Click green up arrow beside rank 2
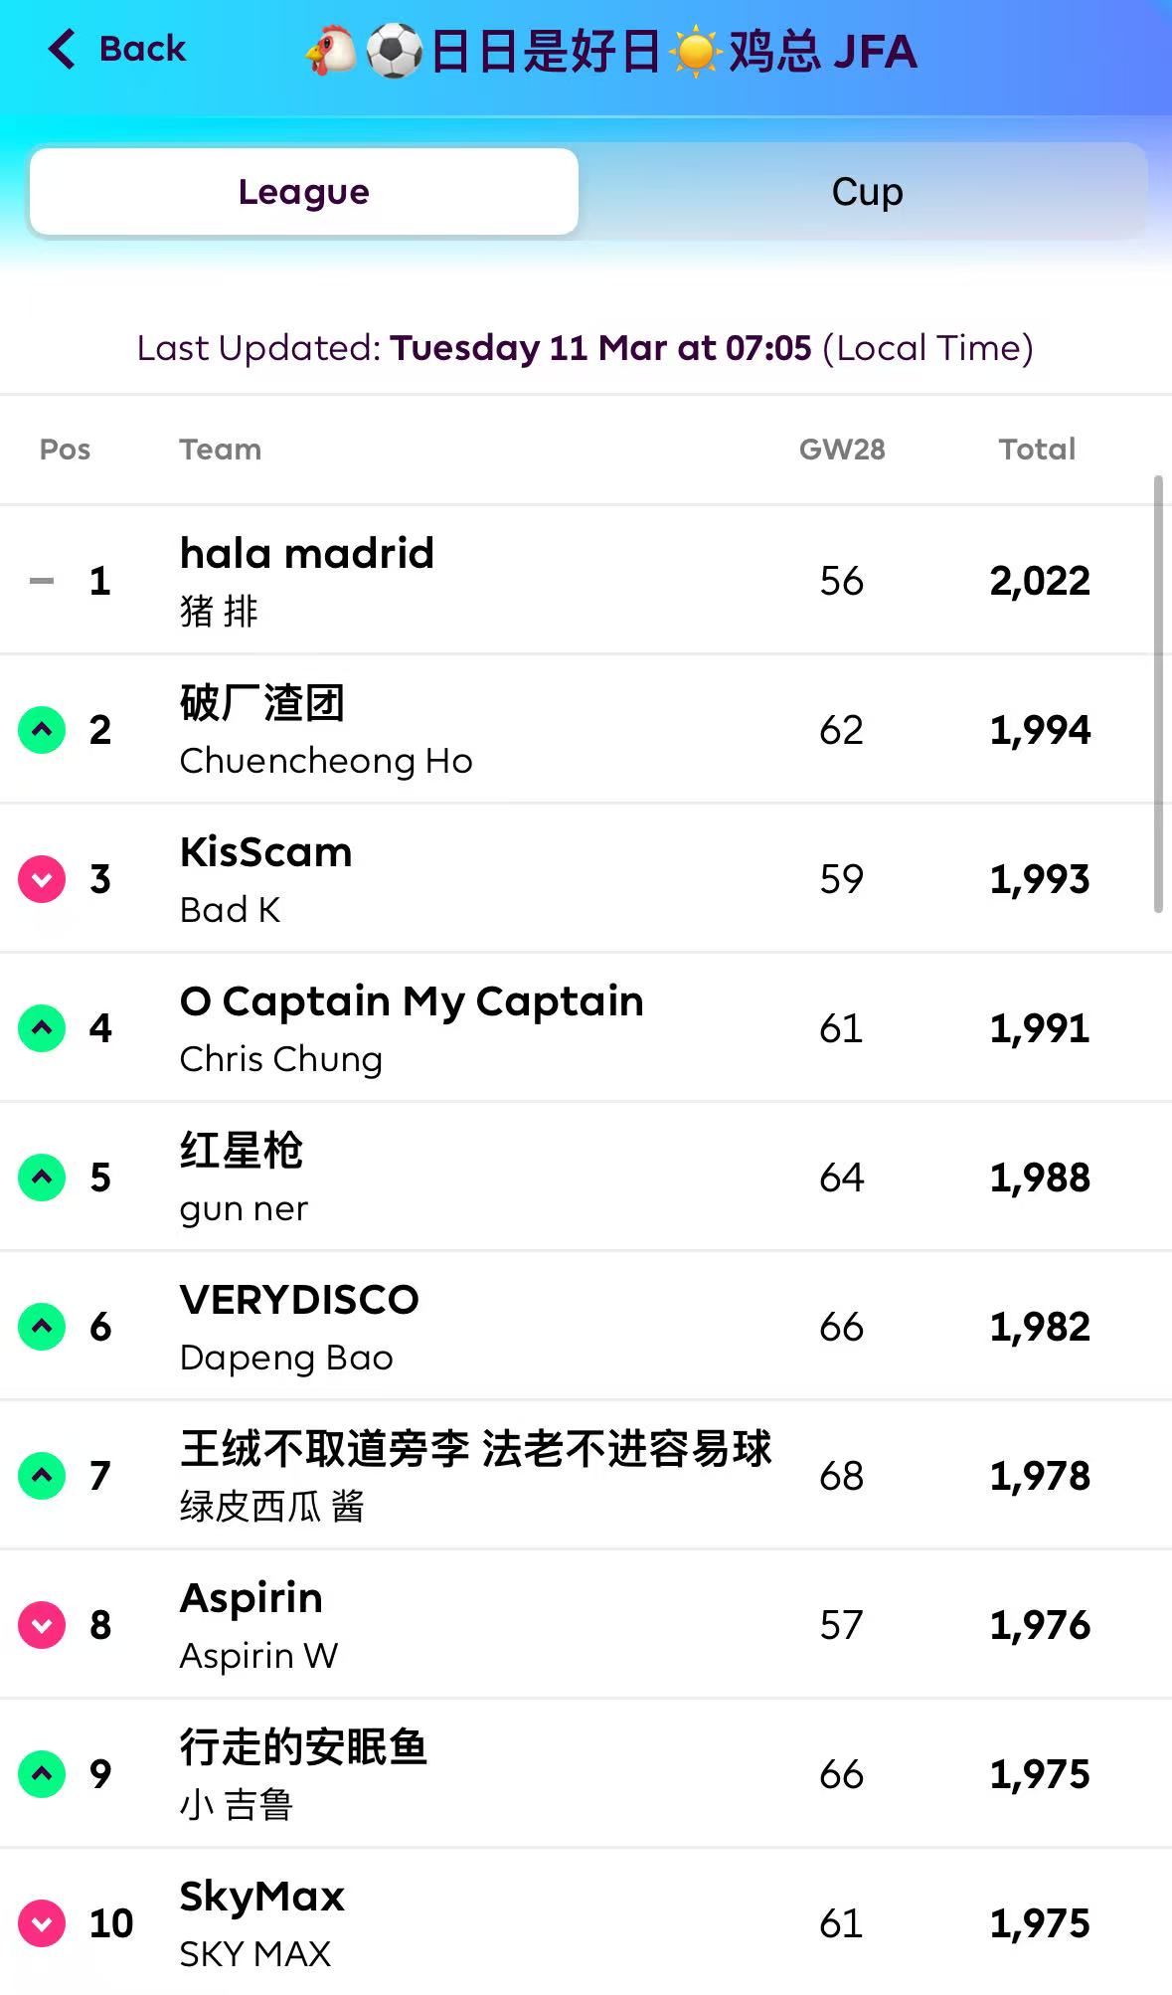The height and width of the screenshot is (1995, 1172). pos(42,730)
